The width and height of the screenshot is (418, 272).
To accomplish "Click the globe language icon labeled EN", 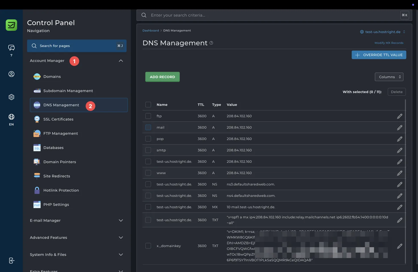I will (11, 117).
